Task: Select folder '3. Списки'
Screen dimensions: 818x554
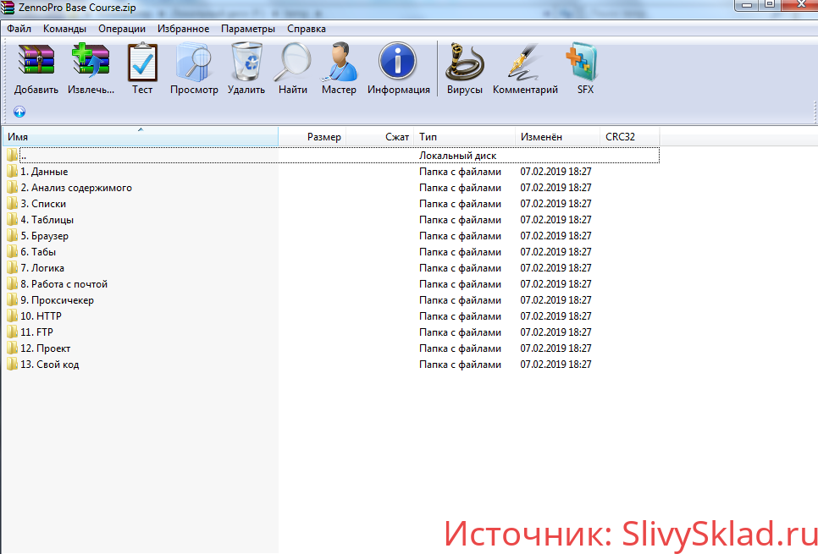Action: (x=43, y=204)
